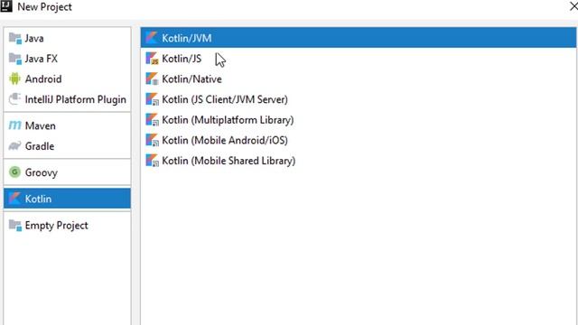Select Kotlin (Mobile Android/iOS) text
Image resolution: width=578 pixels, height=325 pixels.
[225, 141]
